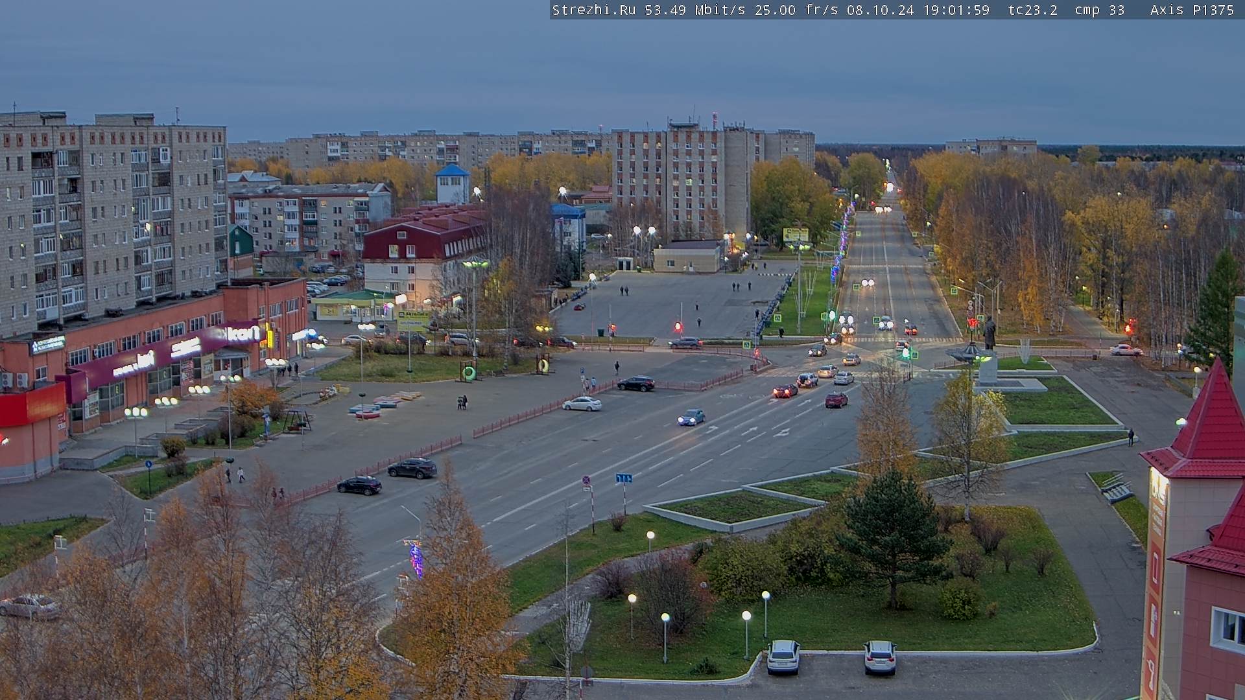Click the 25.00 fr/s frame rate

[x=798, y=10]
